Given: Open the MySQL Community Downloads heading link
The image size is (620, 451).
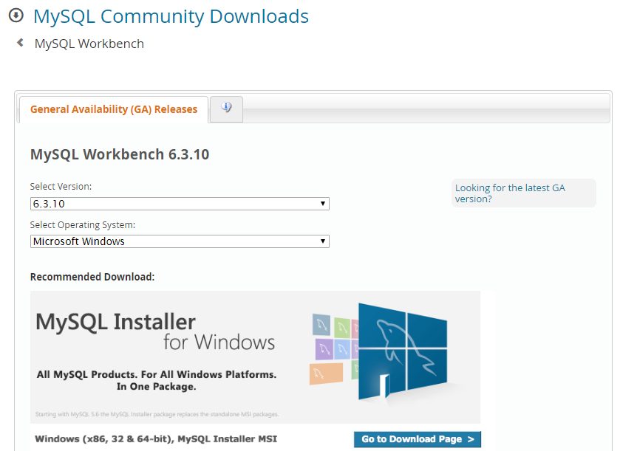Looking at the screenshot, I should pos(171,16).
